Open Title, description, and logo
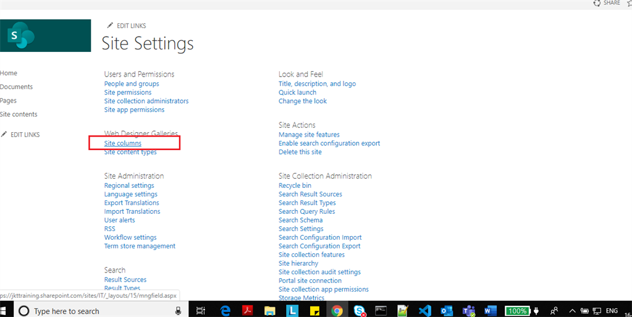Image resolution: width=632 pixels, height=317 pixels. 317,84
